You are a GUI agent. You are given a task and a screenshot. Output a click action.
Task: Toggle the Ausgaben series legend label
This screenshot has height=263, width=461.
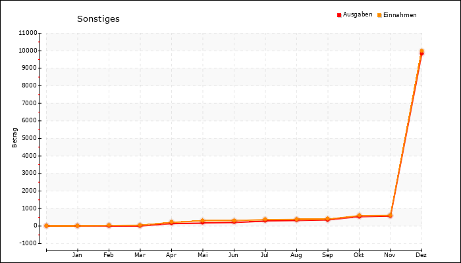(358, 14)
